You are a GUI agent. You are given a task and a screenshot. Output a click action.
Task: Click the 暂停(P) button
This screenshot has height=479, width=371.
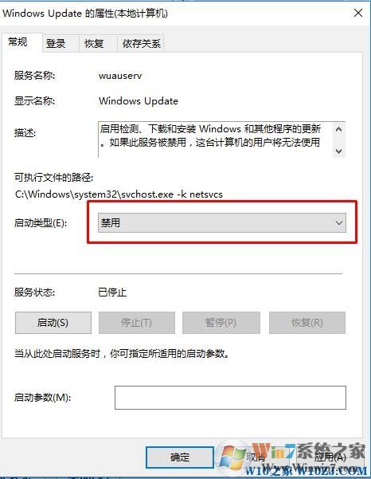[x=221, y=323]
